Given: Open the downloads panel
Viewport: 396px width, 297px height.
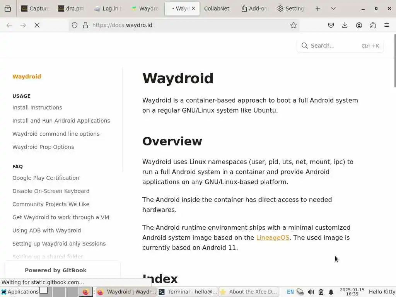Looking at the screenshot, I should pyautogui.click(x=345, y=25).
